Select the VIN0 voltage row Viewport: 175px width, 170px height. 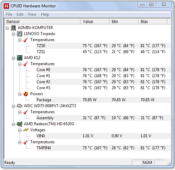click(x=103, y=136)
